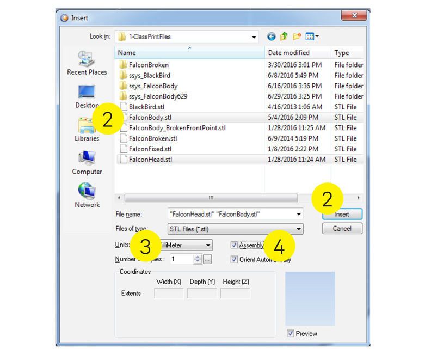425x354 pixels.
Task: Open Recent Places in sidebar
Action: click(x=87, y=63)
